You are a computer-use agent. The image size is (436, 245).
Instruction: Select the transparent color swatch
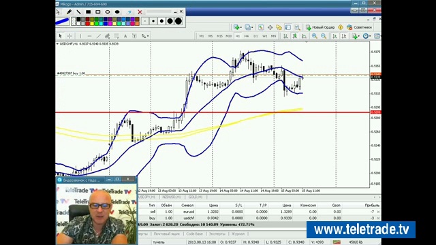pos(74,21)
